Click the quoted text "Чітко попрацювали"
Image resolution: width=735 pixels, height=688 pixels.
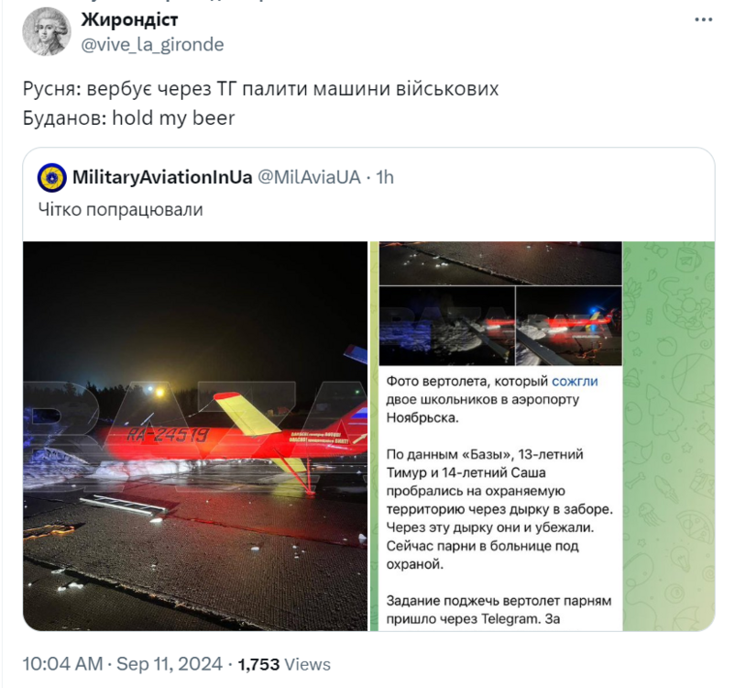click(120, 209)
